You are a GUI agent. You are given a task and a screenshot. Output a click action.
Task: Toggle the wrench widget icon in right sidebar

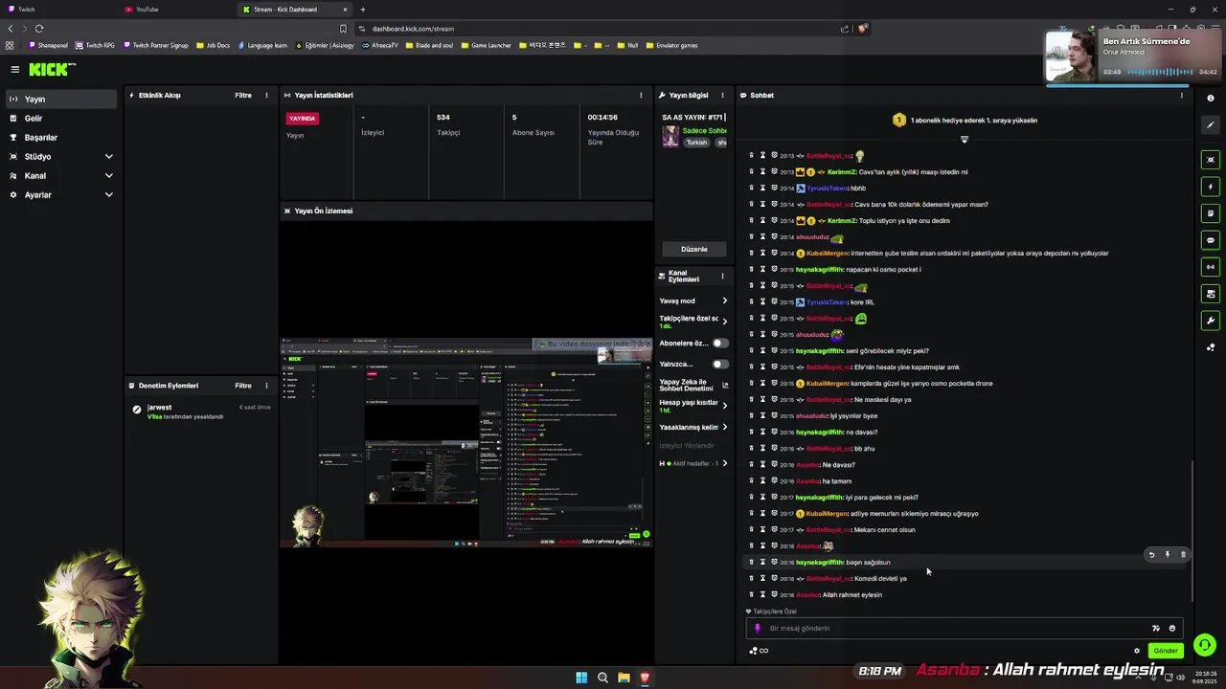tap(1211, 321)
